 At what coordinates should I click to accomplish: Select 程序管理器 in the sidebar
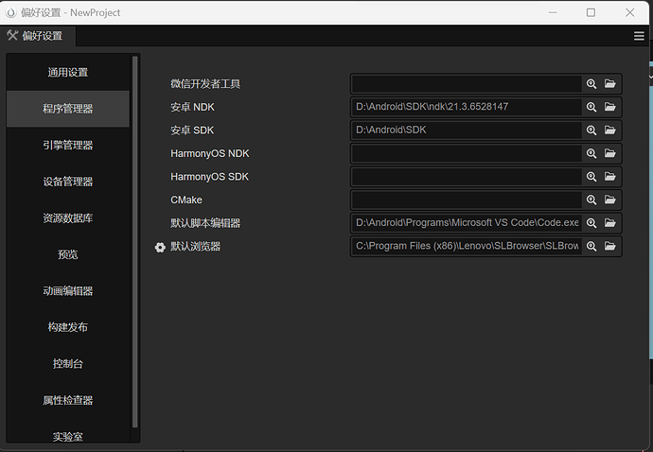tap(68, 109)
